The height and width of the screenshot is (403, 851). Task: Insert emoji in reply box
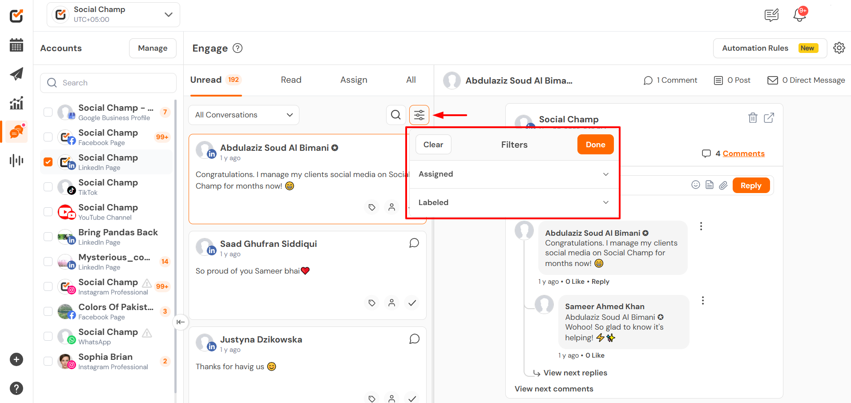pyautogui.click(x=696, y=185)
